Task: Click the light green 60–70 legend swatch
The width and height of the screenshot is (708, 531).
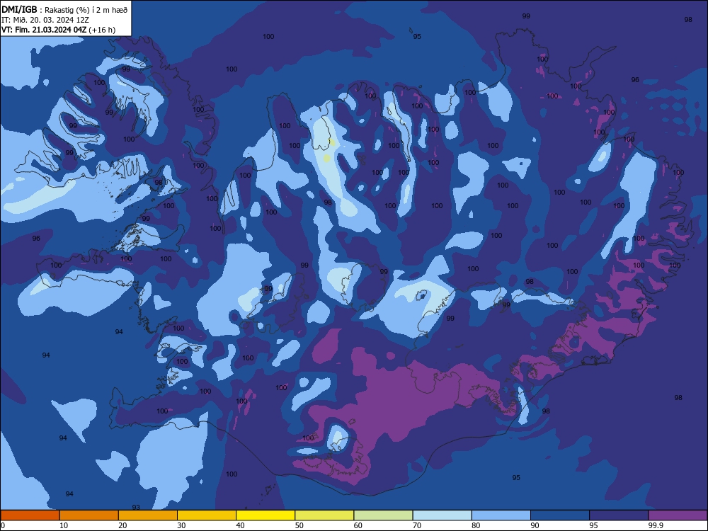Action: pyautogui.click(x=383, y=515)
